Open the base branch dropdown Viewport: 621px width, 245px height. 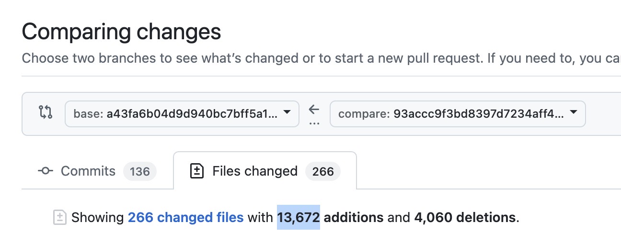[x=182, y=114]
